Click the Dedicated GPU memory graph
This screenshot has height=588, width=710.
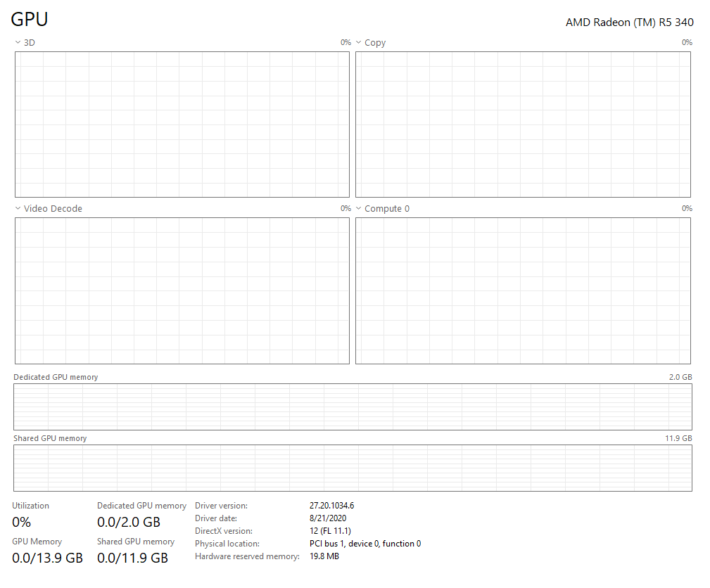pyautogui.click(x=353, y=407)
